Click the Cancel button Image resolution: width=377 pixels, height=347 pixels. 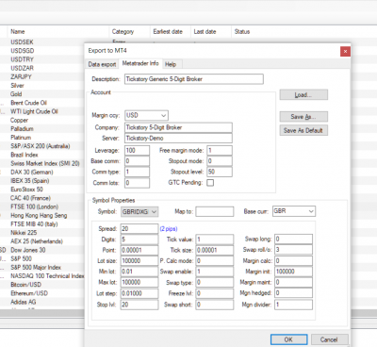point(329,339)
